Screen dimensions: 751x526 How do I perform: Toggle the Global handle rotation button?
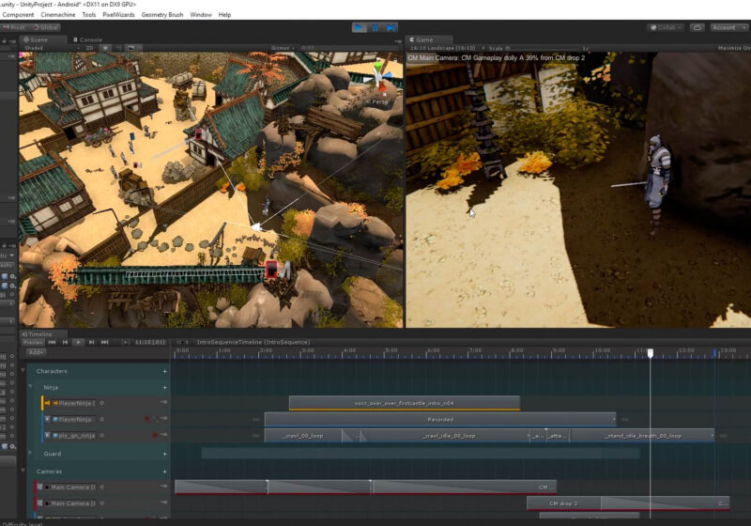45,27
